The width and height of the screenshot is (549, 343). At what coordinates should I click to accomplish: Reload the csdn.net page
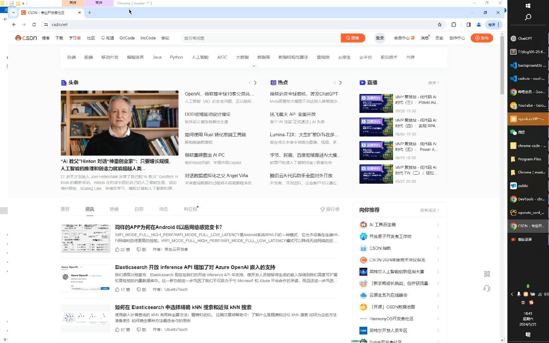[x=34, y=24]
